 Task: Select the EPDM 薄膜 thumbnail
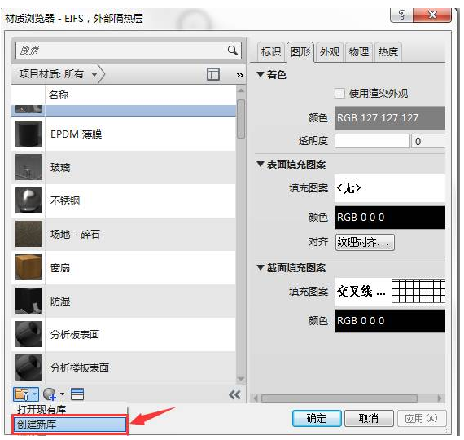(28, 134)
